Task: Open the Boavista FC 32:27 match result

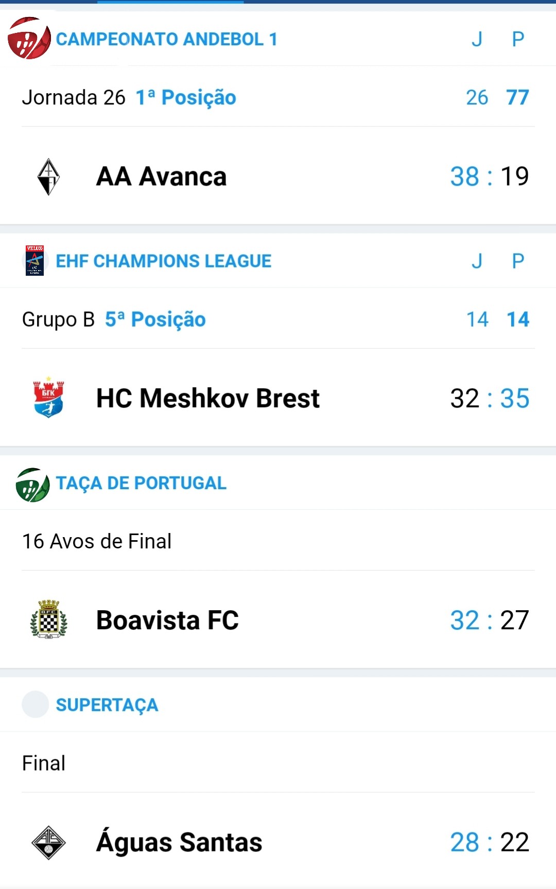Action: [278, 620]
